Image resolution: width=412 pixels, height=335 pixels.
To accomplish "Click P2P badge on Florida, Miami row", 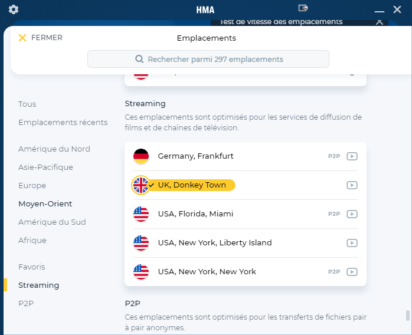I will click(x=334, y=214).
